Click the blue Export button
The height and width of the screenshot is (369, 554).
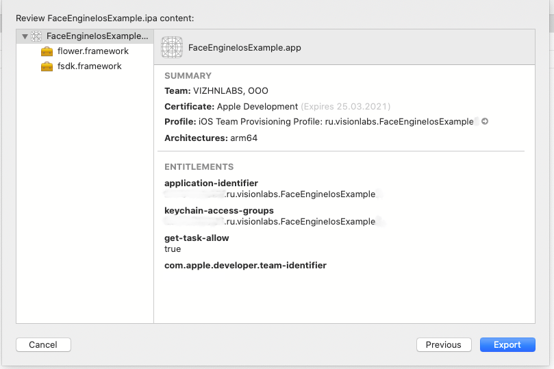(507, 345)
